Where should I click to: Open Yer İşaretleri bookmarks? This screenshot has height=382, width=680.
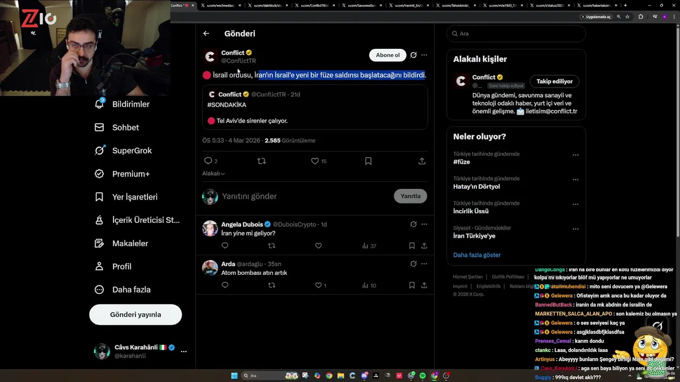[x=126, y=197]
